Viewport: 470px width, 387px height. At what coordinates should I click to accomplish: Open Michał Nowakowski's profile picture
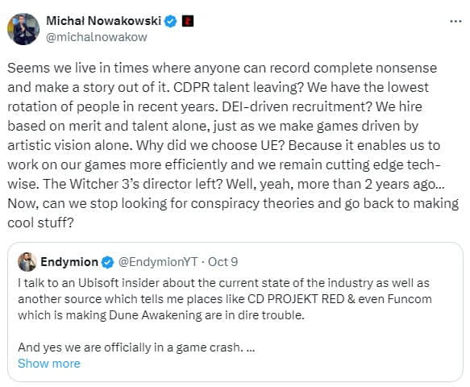click(x=23, y=29)
